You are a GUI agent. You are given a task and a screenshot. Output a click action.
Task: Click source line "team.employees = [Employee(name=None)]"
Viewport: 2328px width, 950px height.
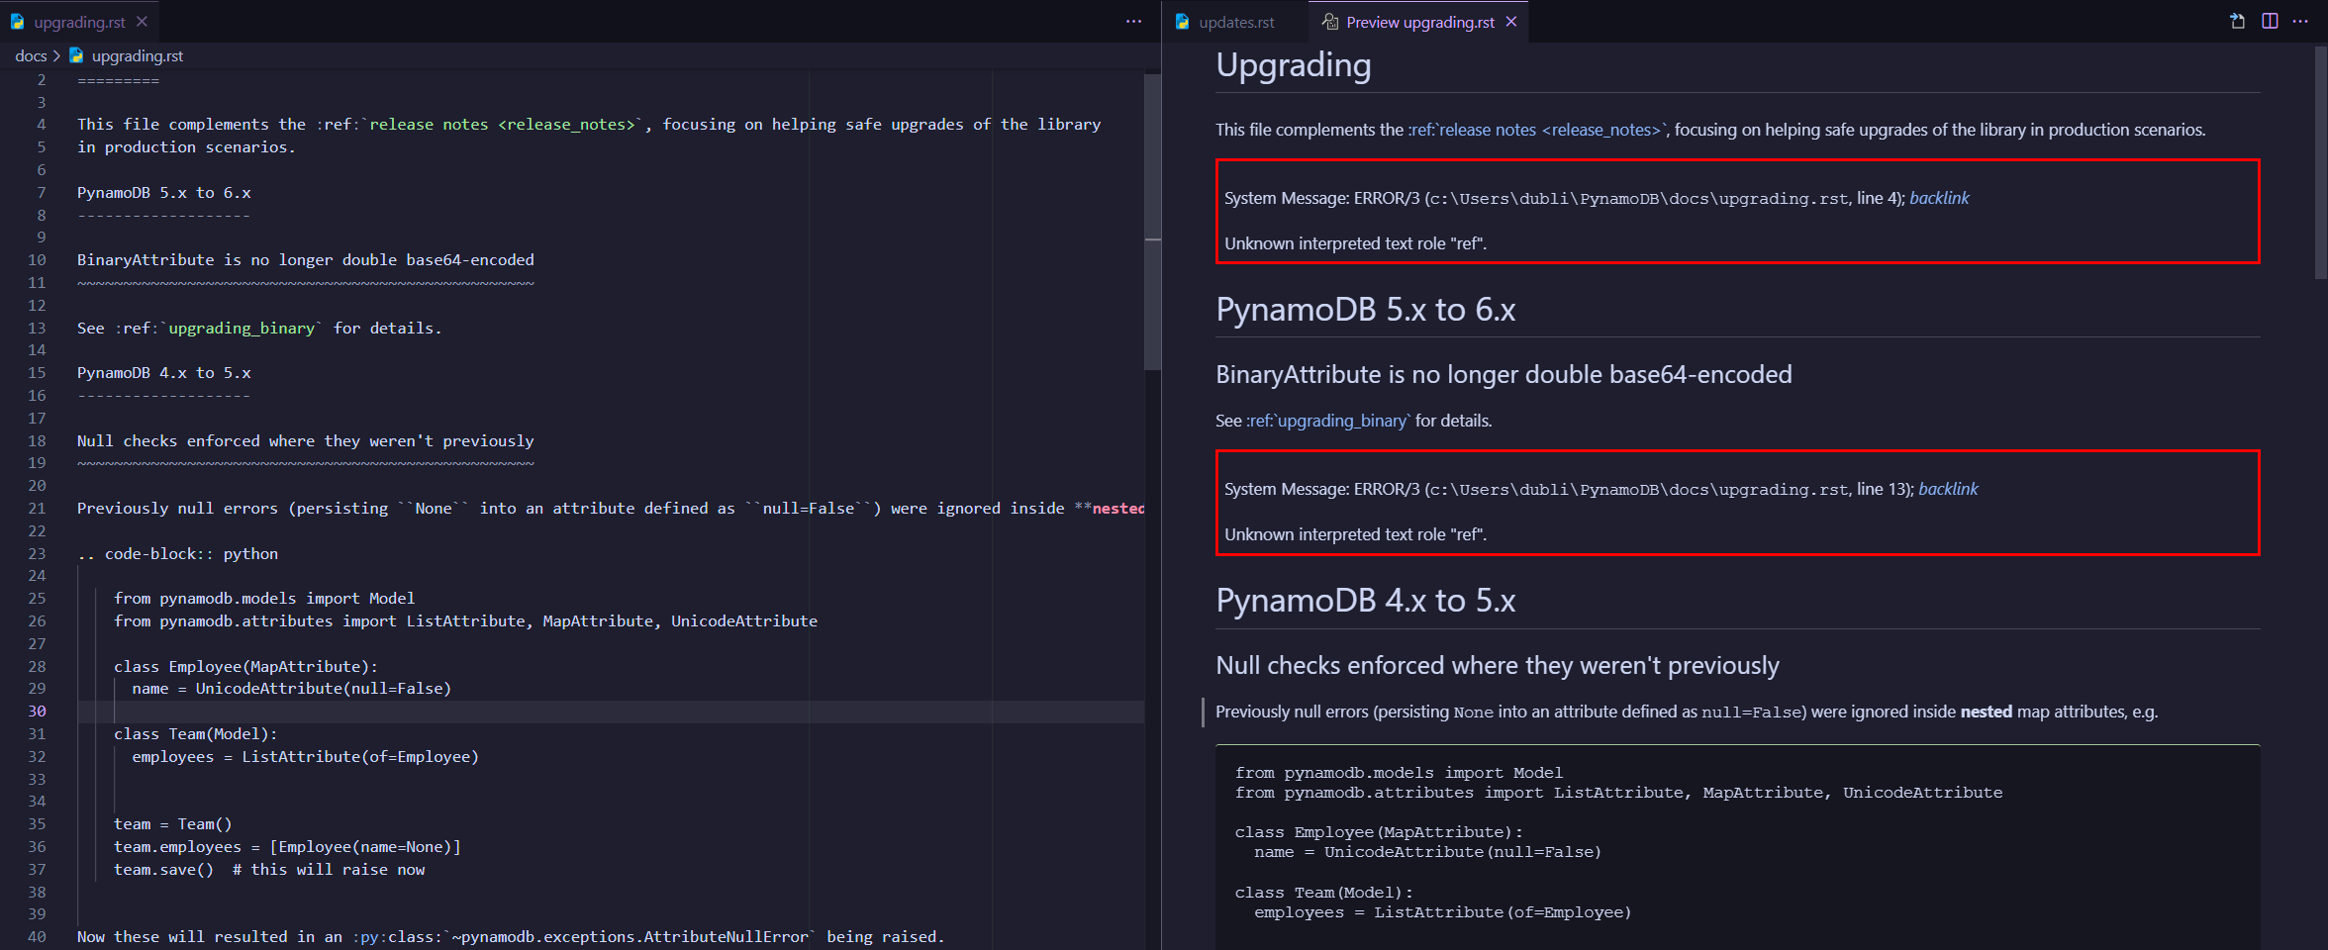[x=287, y=847]
